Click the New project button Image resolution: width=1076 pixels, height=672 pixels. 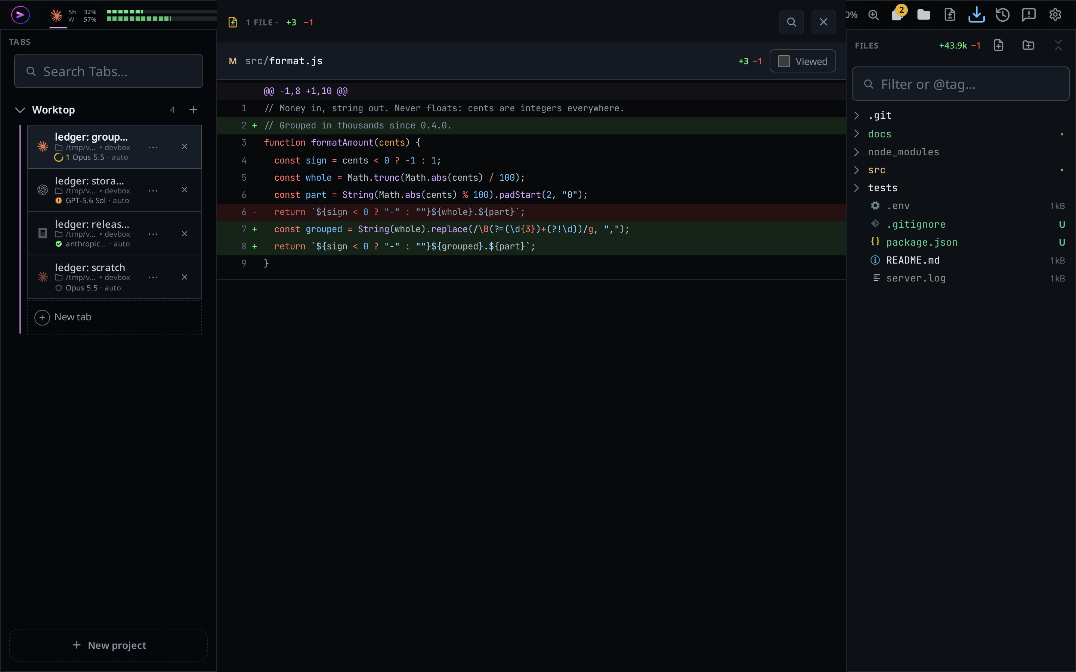tap(108, 645)
